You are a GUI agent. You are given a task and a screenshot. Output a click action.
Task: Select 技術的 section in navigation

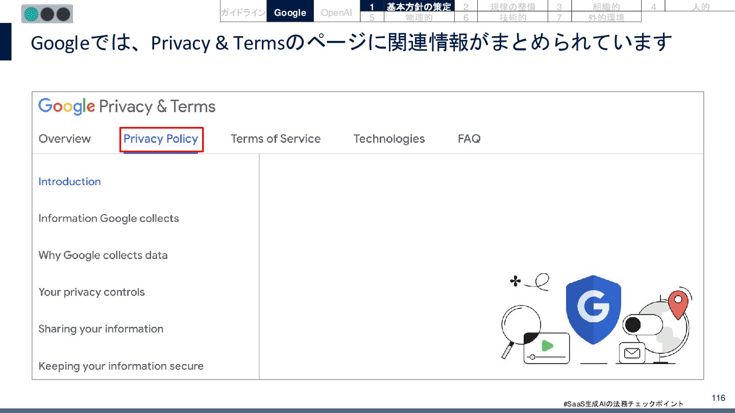click(x=512, y=17)
